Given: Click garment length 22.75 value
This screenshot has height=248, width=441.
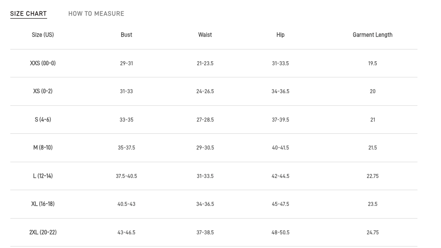Looking at the screenshot, I should 372,176.
